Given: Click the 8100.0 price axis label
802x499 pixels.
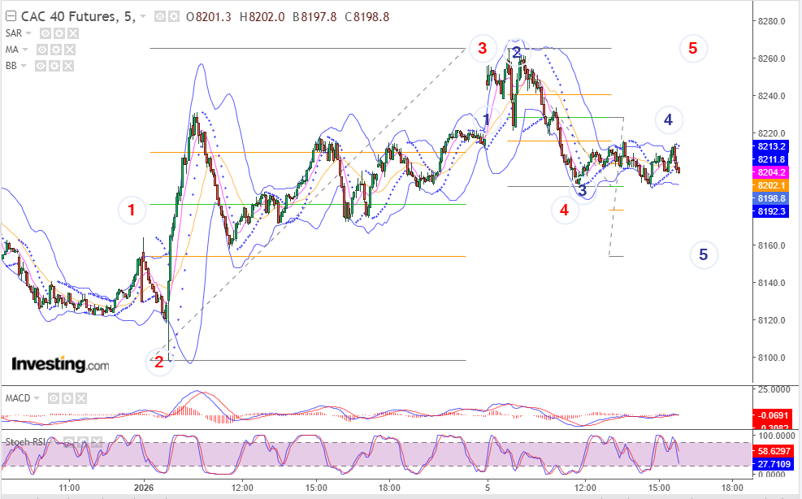Looking at the screenshot, I should 771,358.
